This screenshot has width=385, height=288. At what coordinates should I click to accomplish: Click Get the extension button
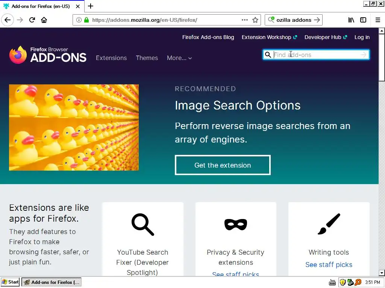tap(223, 165)
